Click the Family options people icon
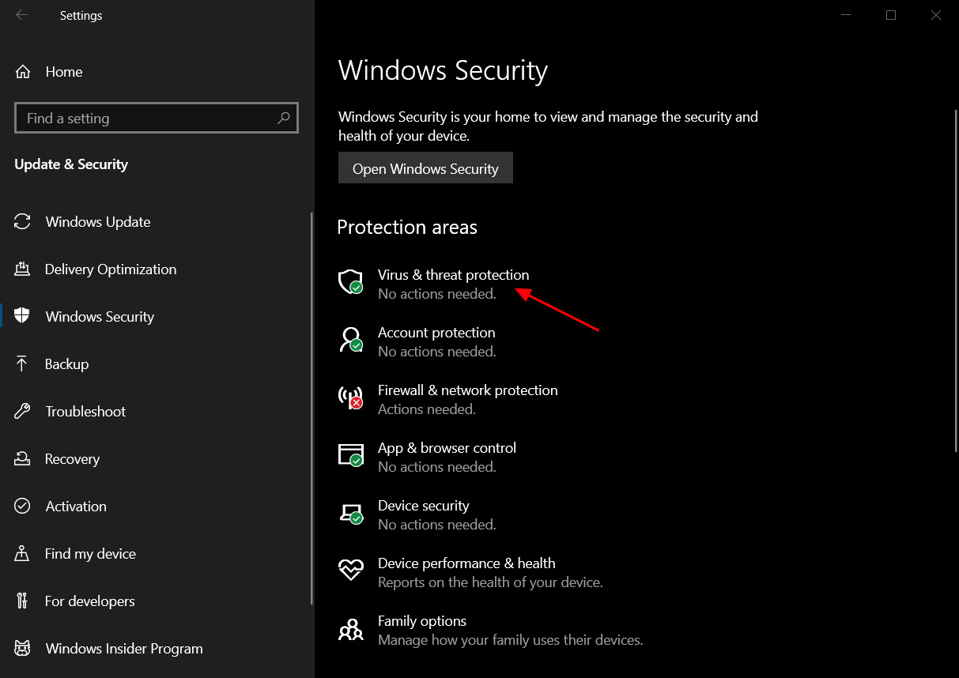The width and height of the screenshot is (959, 678). tap(350, 629)
